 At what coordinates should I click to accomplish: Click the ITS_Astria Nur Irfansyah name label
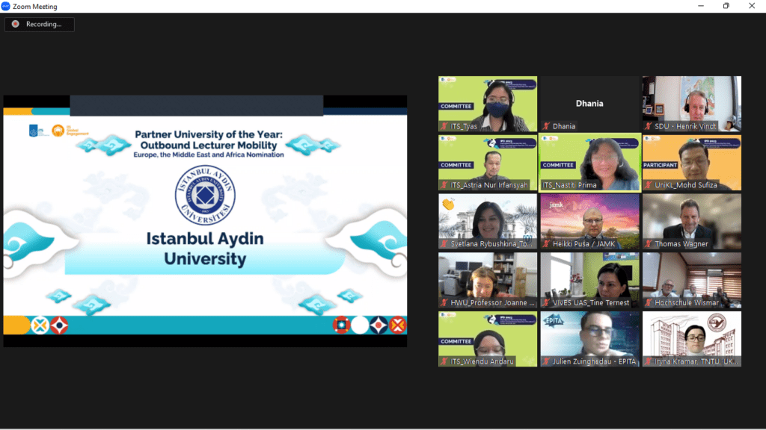[491, 185]
